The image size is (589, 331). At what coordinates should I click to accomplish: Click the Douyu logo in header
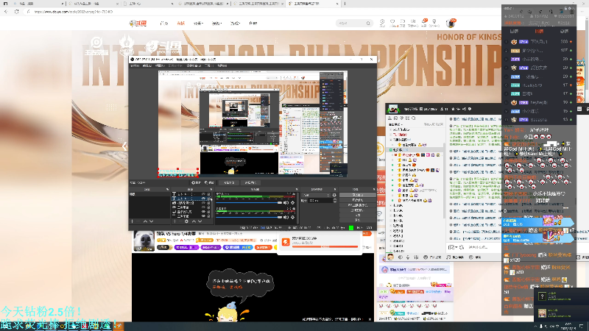tap(138, 24)
